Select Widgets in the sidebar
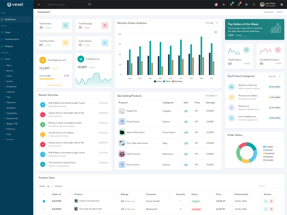The height and width of the screenshot is (215, 287). click(x=9, y=46)
